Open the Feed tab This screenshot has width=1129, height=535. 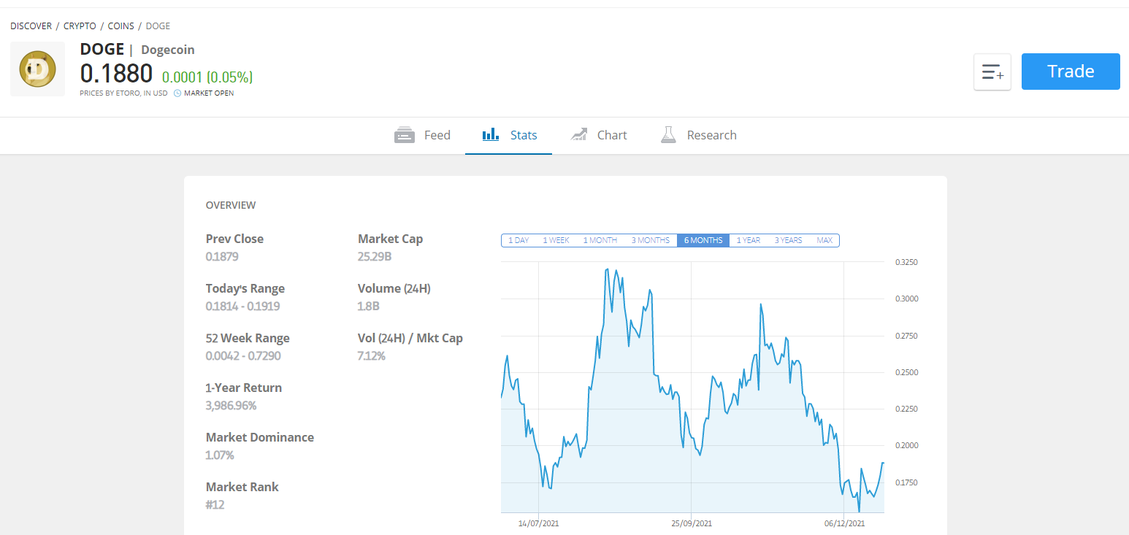[422, 135]
